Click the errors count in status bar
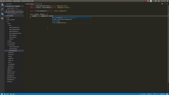169x95 pixels. pyautogui.click(x=11, y=94)
